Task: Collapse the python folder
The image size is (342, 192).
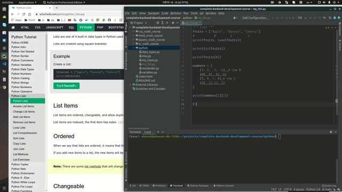Action: tap(133, 48)
